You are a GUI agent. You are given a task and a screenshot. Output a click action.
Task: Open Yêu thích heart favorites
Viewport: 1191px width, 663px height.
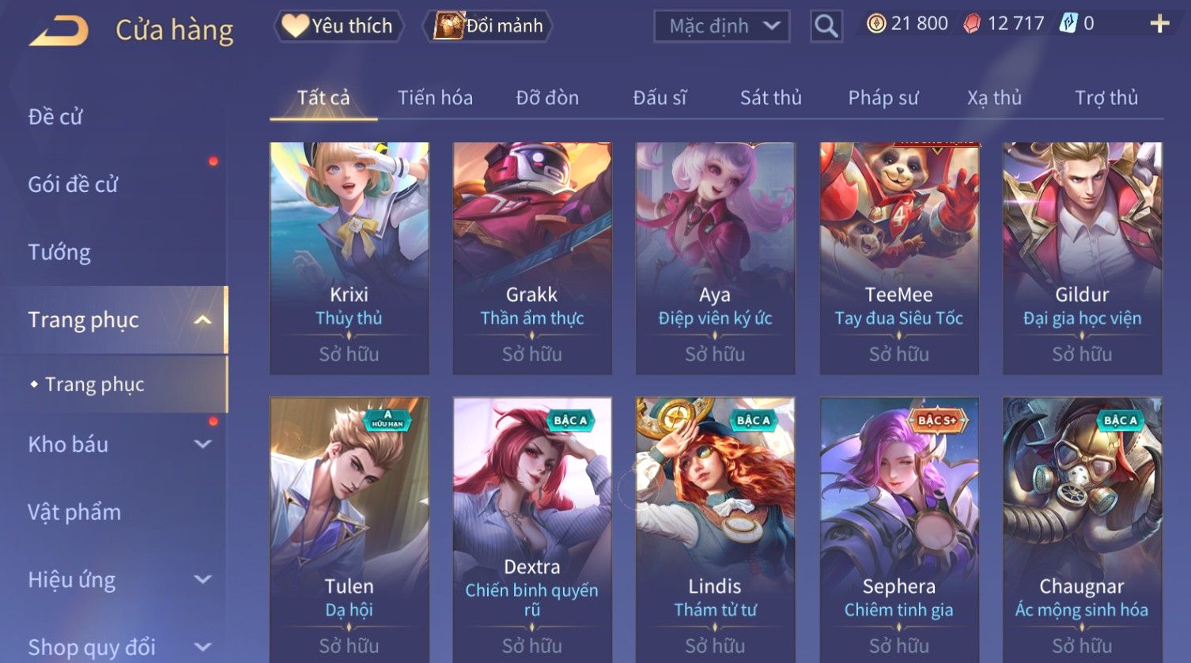tap(338, 26)
